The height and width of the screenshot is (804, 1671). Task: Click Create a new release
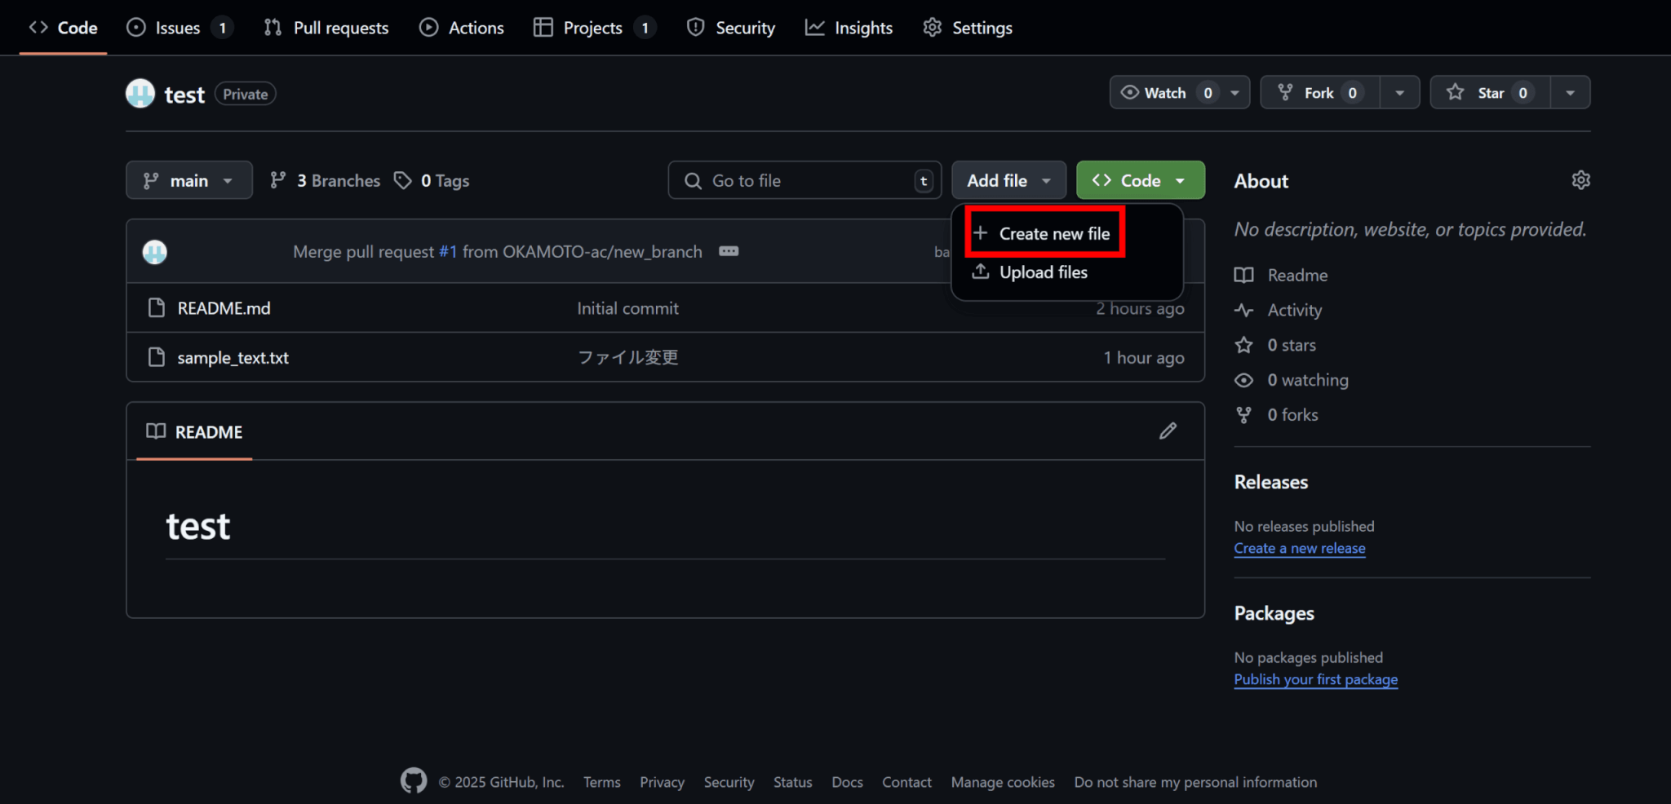1300,548
